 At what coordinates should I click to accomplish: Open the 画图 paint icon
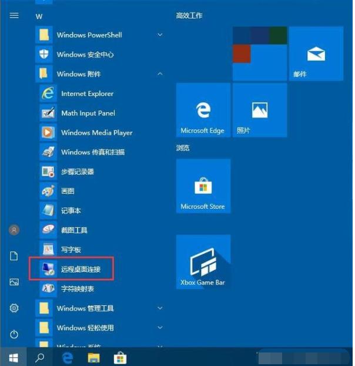[x=48, y=191]
